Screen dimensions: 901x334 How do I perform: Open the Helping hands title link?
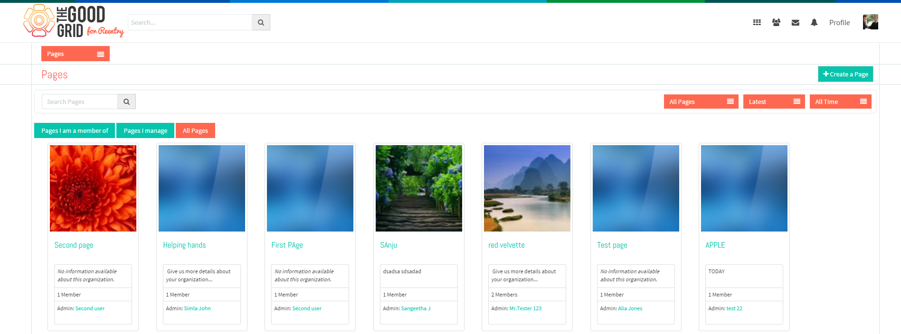pyautogui.click(x=184, y=245)
